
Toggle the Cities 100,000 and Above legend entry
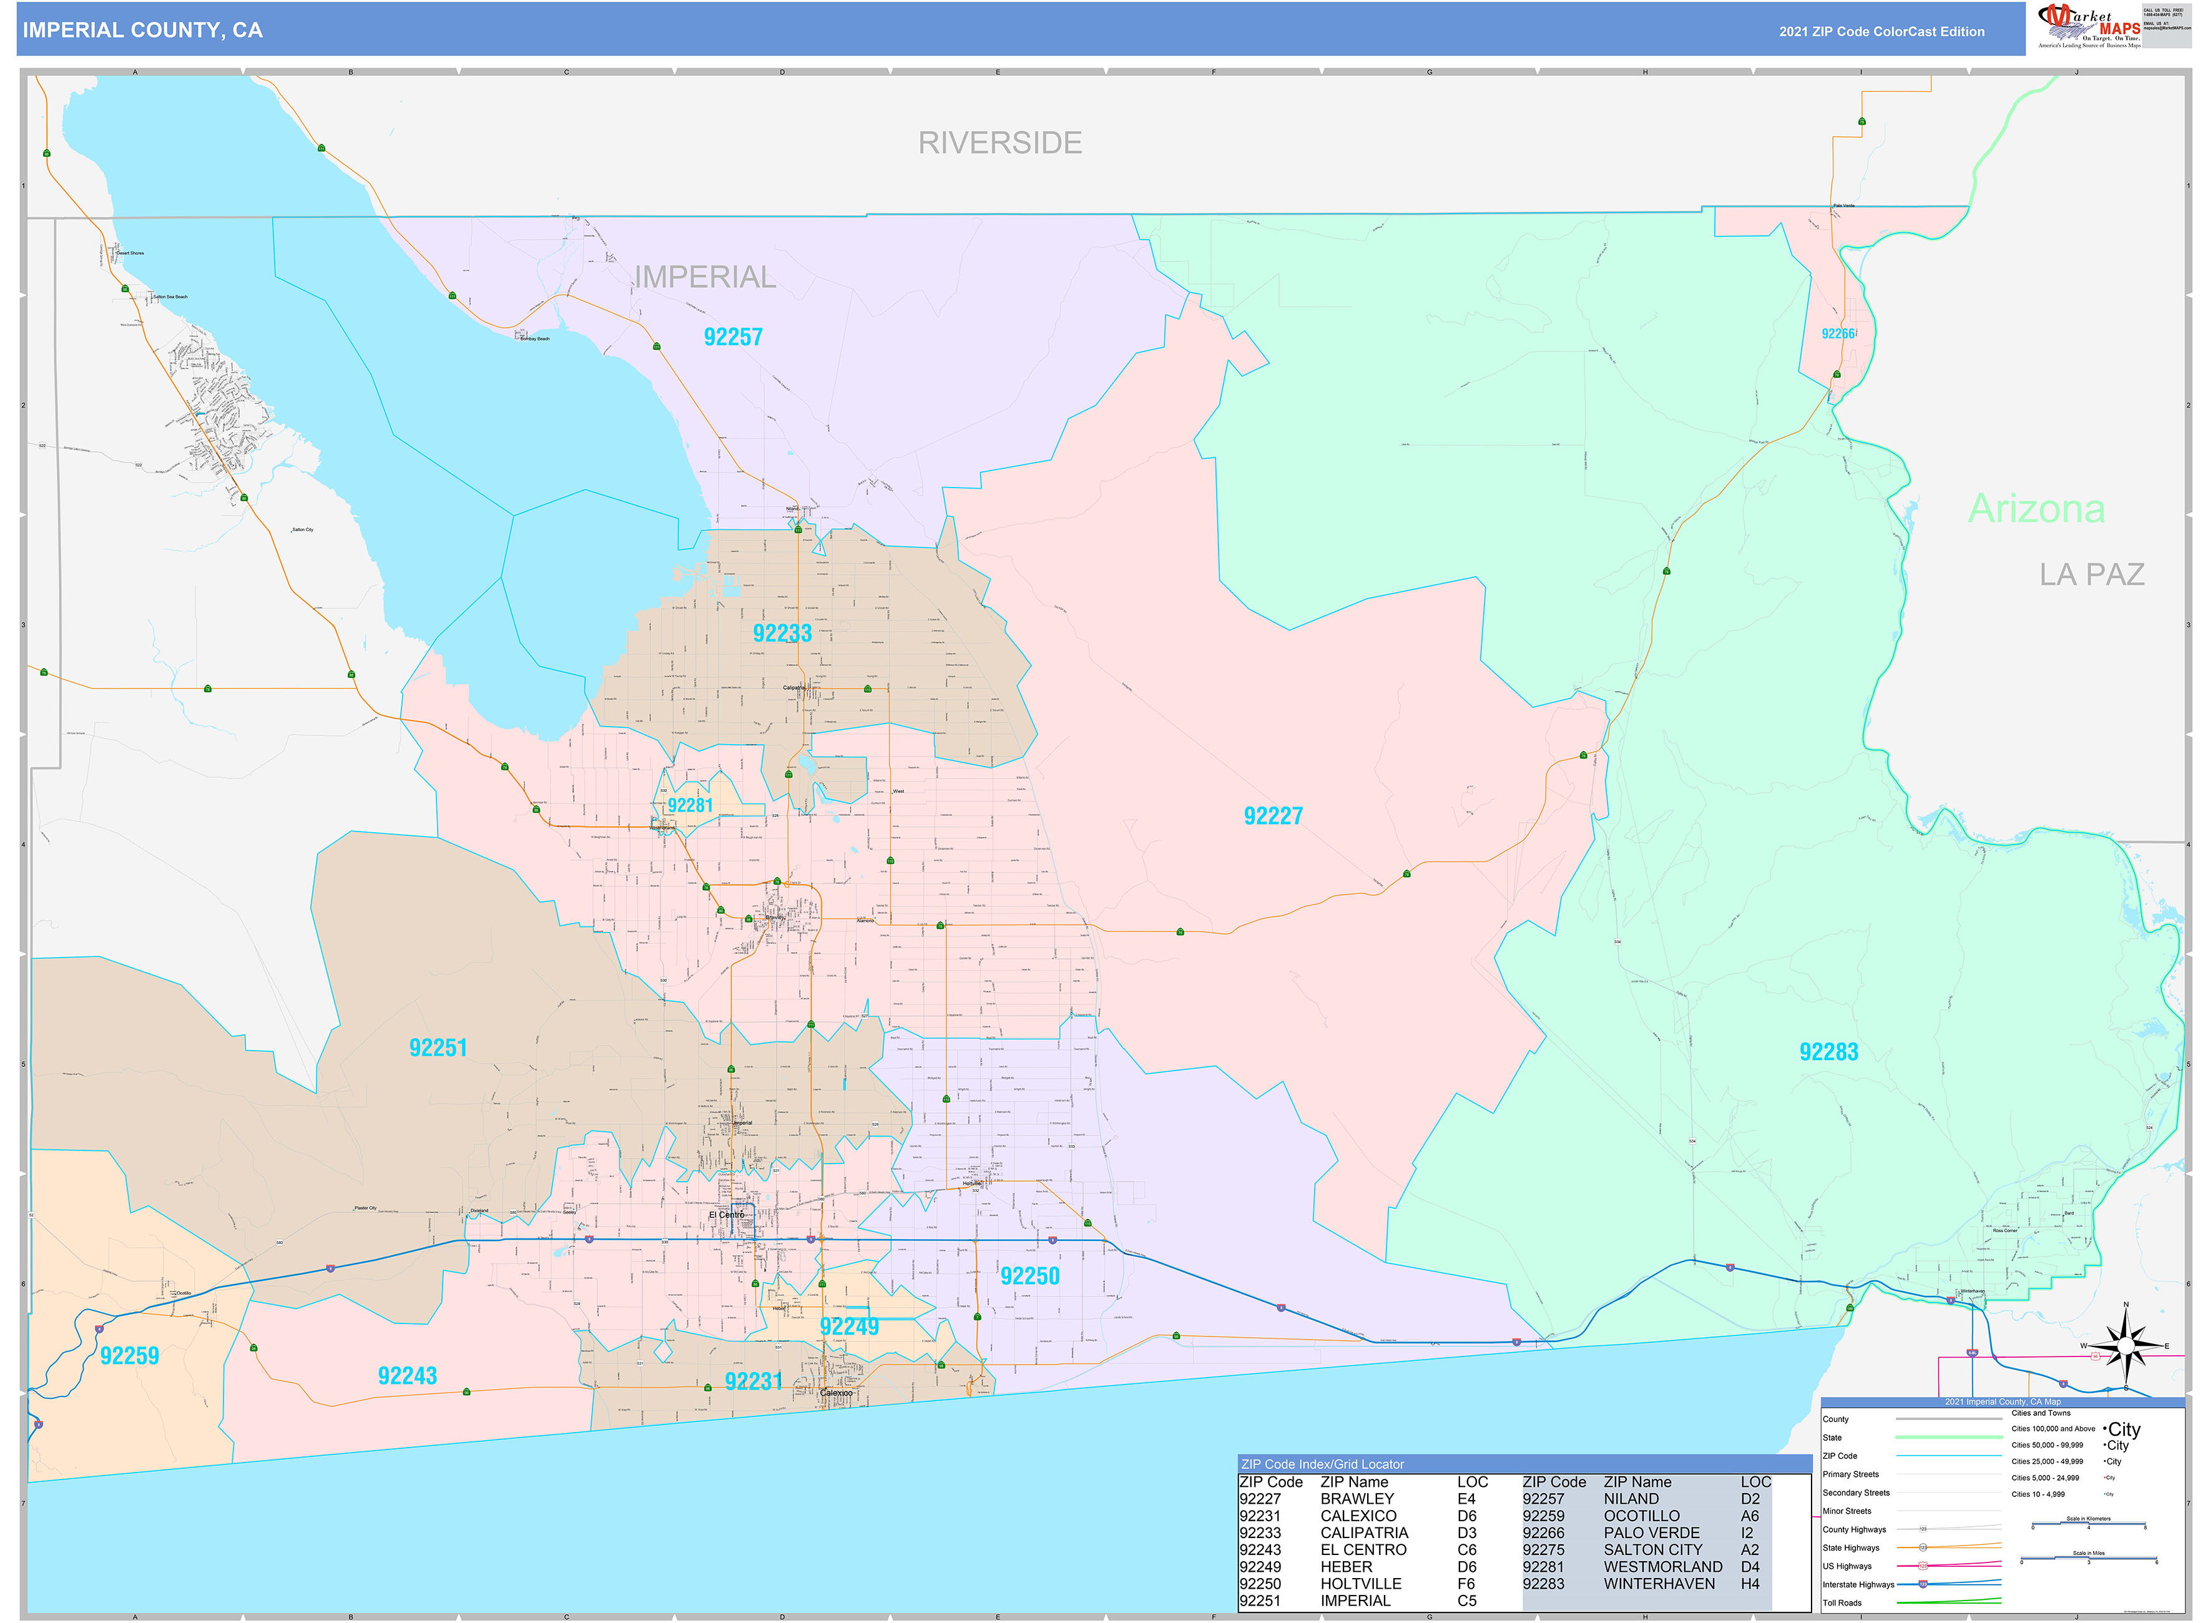pyautogui.click(x=2054, y=1428)
